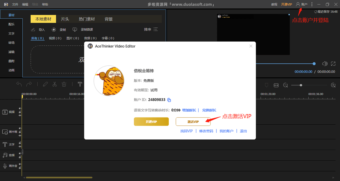Open the 帮助 menu

[x=45, y=5]
